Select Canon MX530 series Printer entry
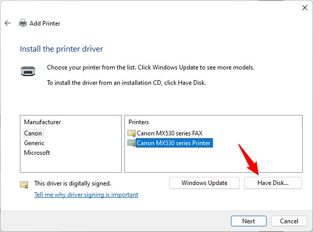Image resolution: width=313 pixels, height=232 pixels. (x=173, y=143)
